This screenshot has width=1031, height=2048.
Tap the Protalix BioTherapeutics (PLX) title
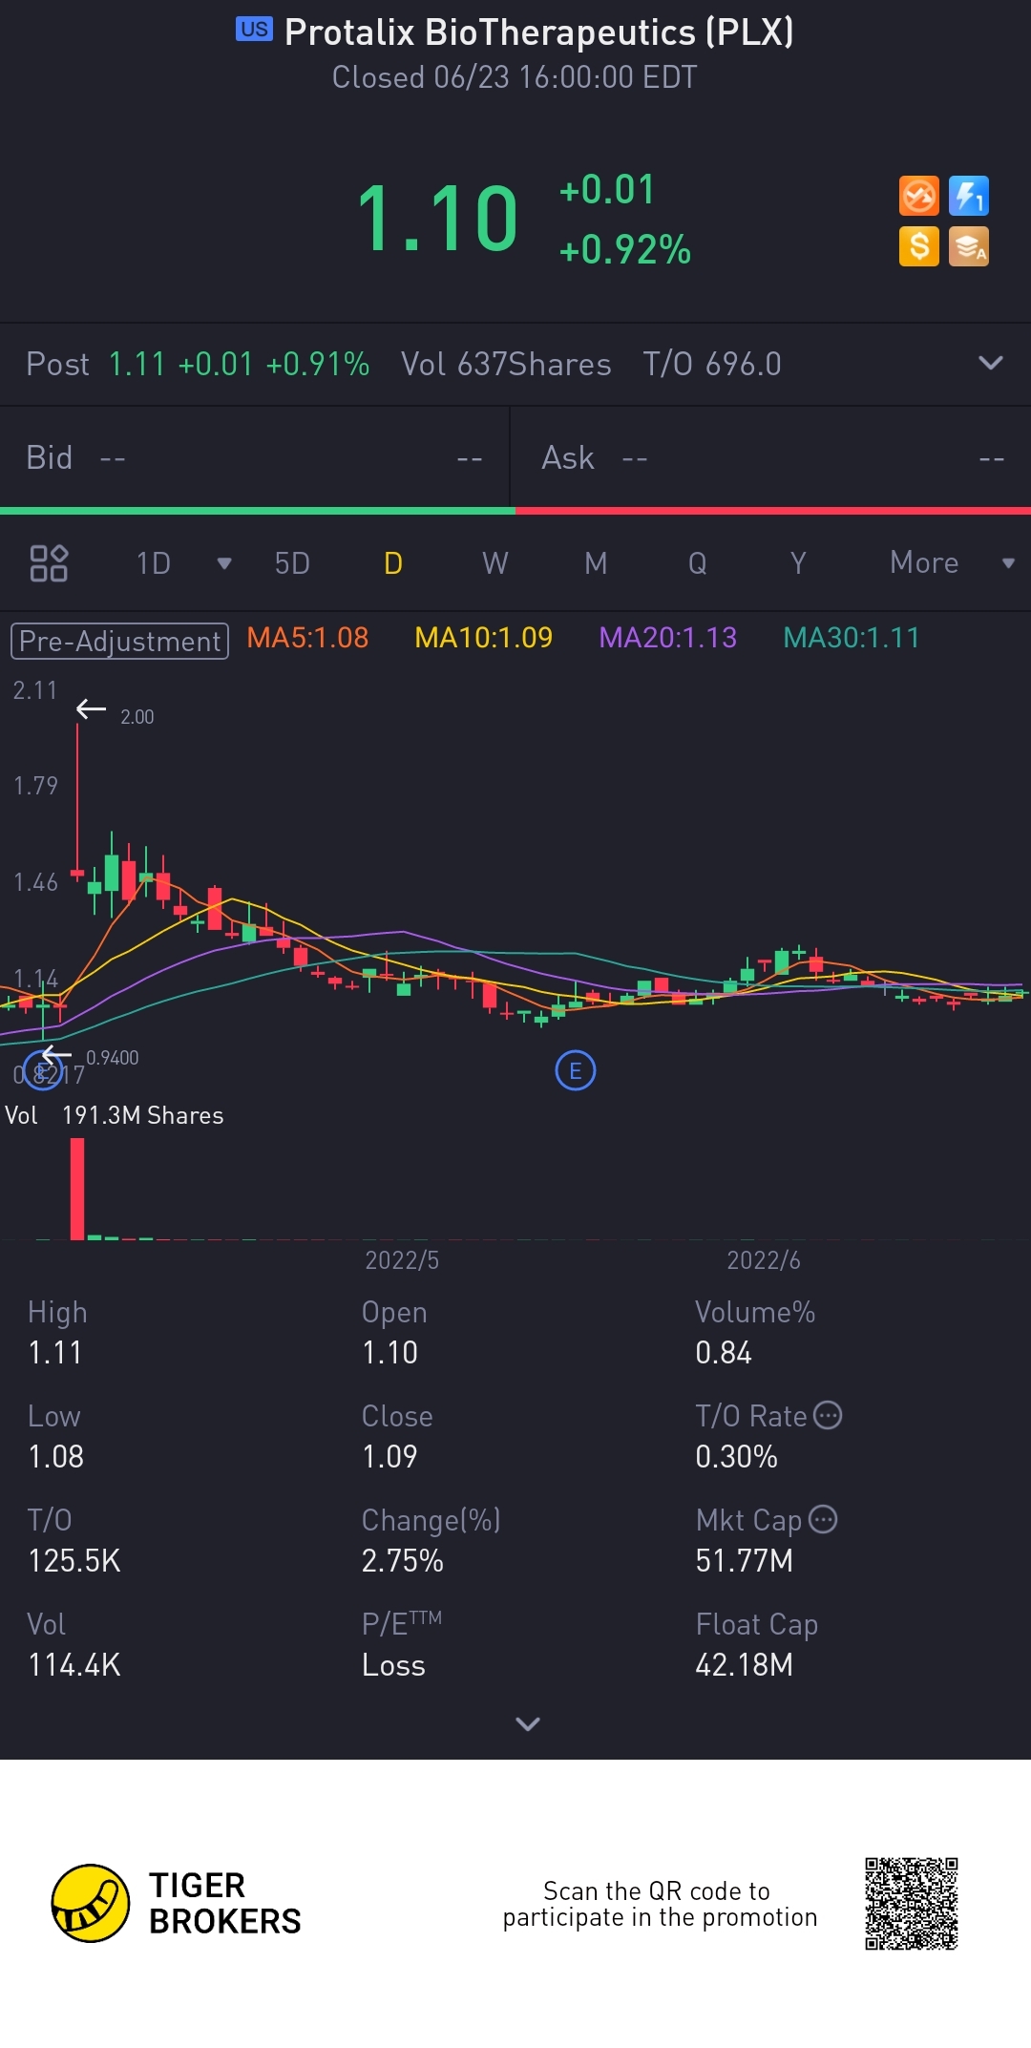pos(539,32)
